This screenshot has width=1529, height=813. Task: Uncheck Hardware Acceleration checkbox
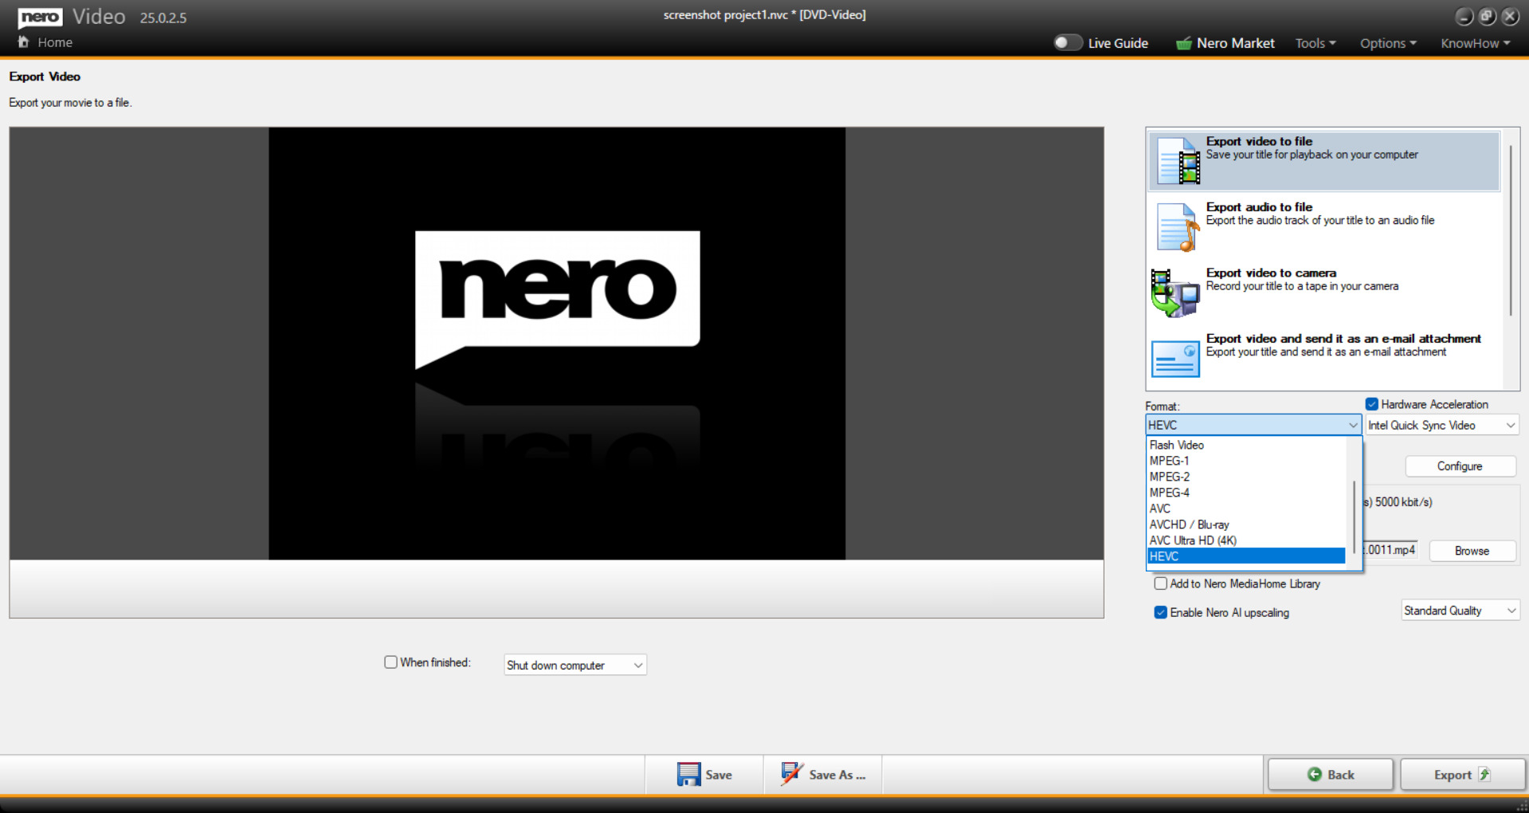pyautogui.click(x=1372, y=404)
